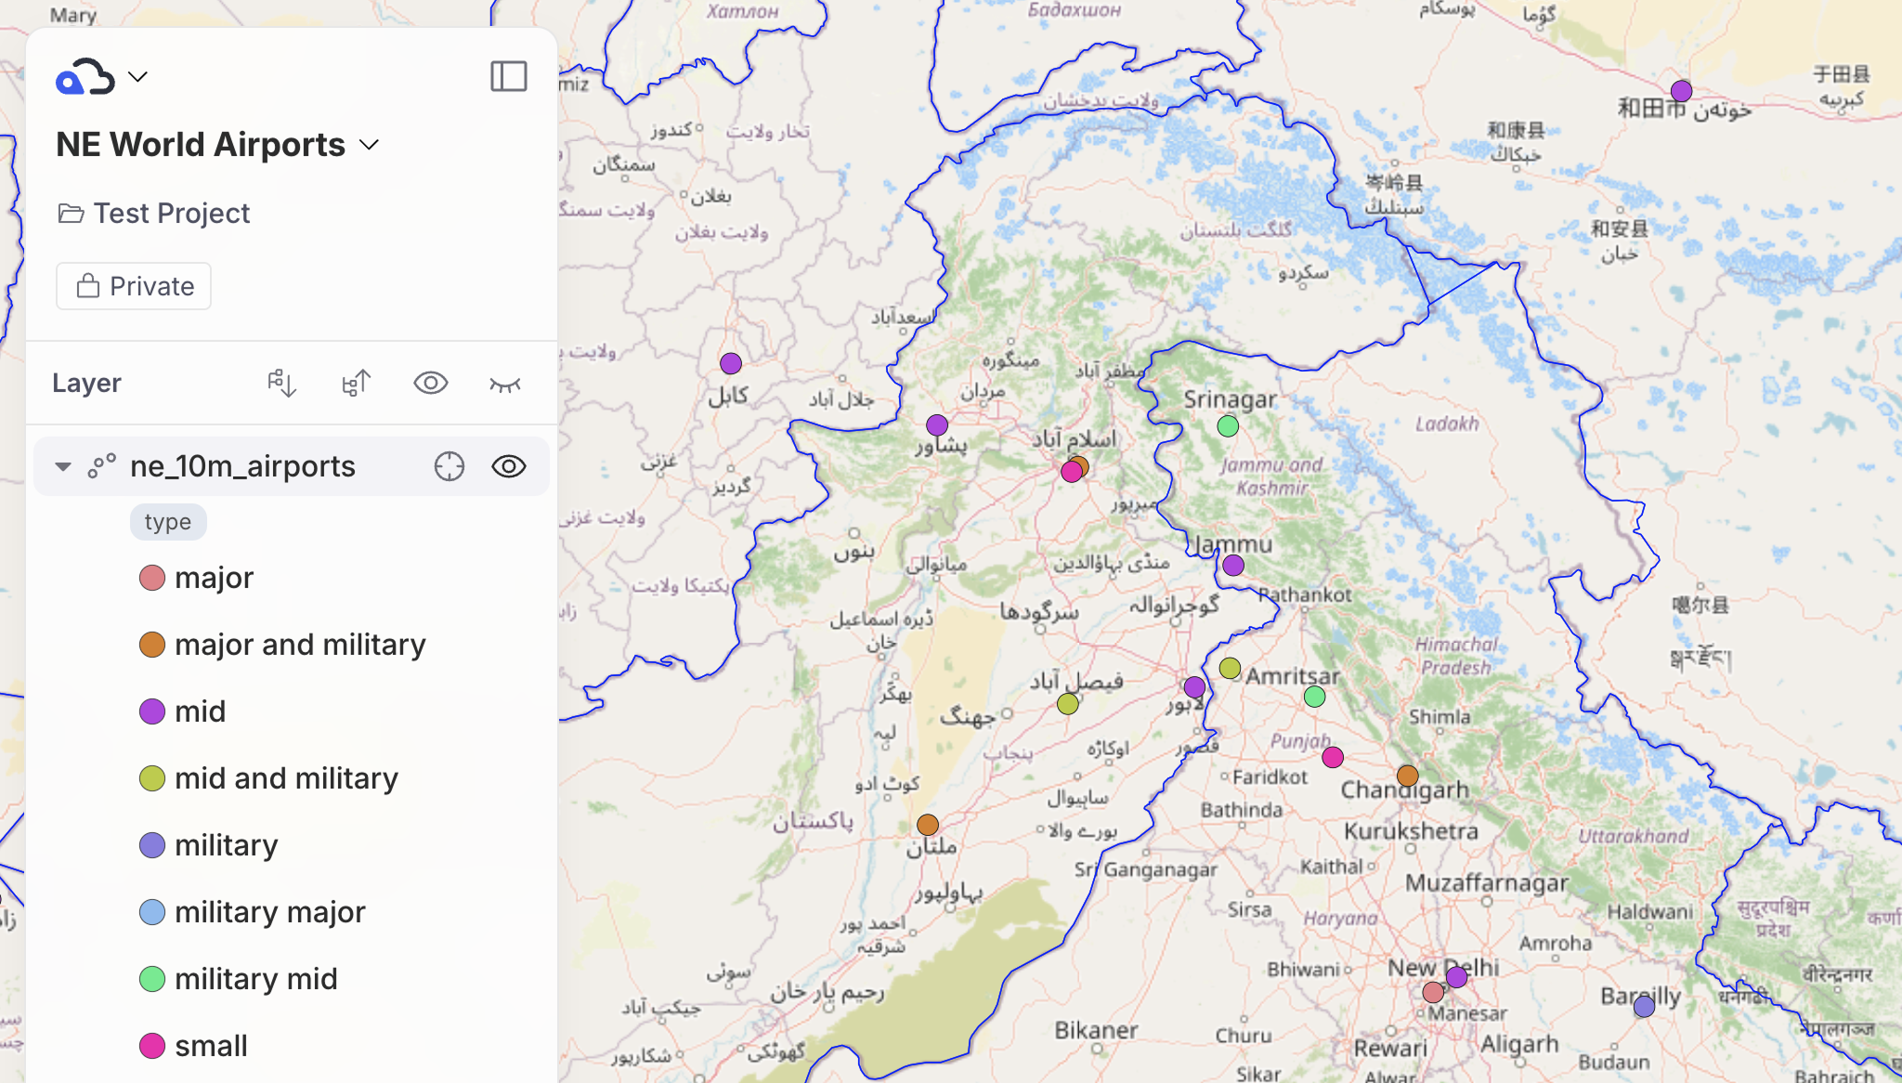Click the move layer up icon

coord(356,383)
